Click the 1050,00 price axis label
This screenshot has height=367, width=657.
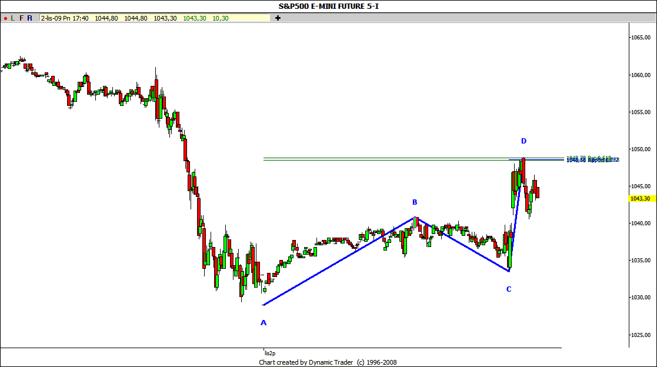641,149
